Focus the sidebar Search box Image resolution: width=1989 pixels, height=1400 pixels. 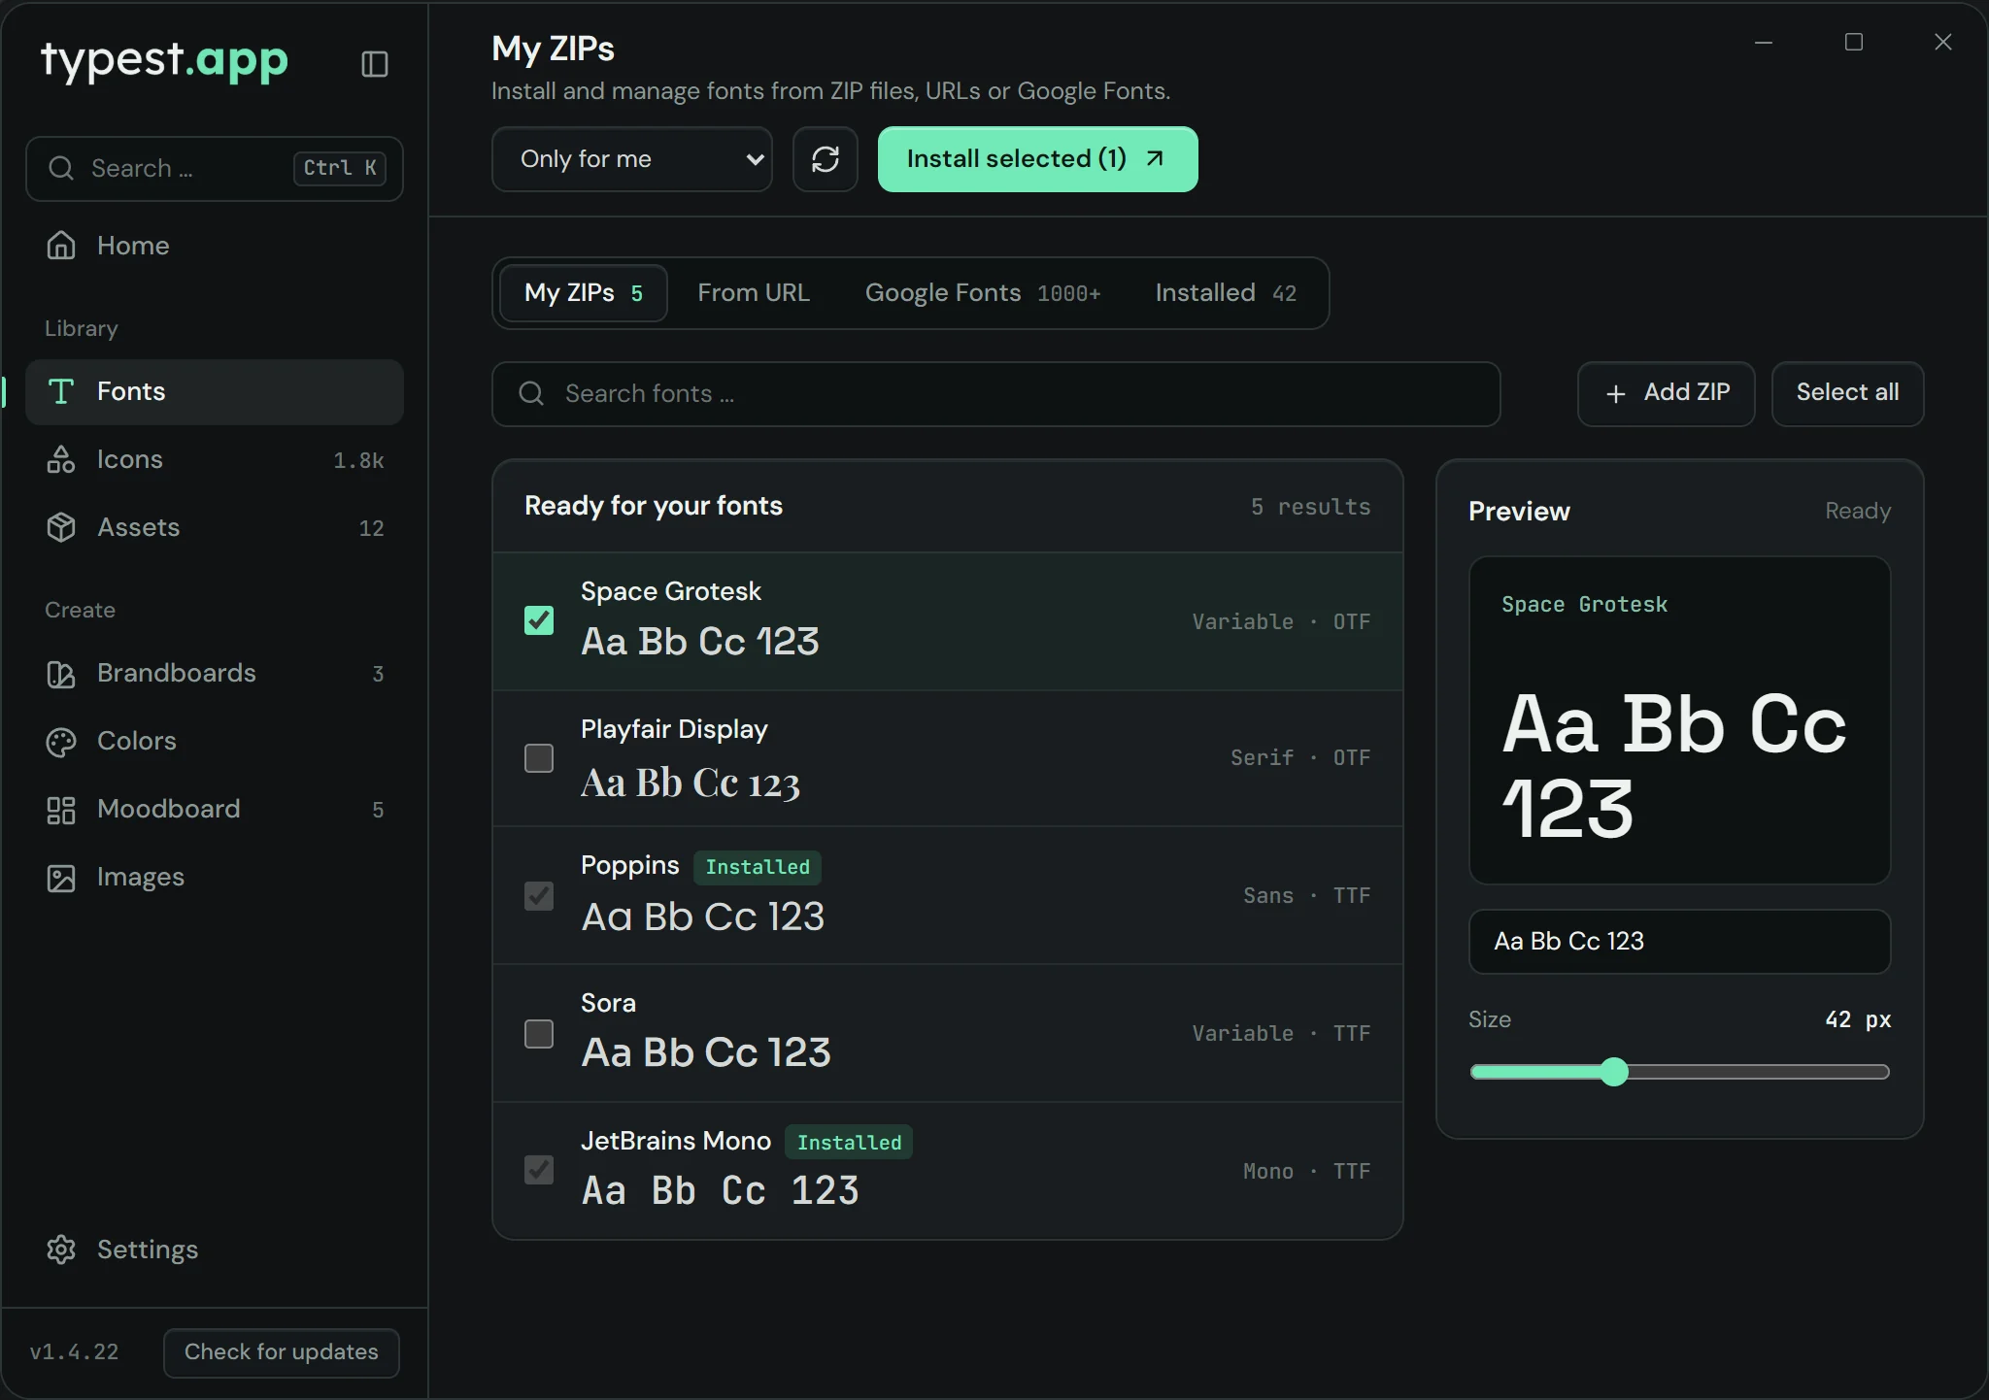tap(215, 169)
